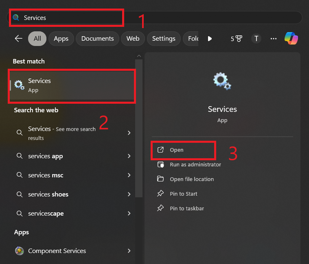Choose Pin to taskbar
The image size is (309, 264).
pyautogui.click(x=186, y=208)
